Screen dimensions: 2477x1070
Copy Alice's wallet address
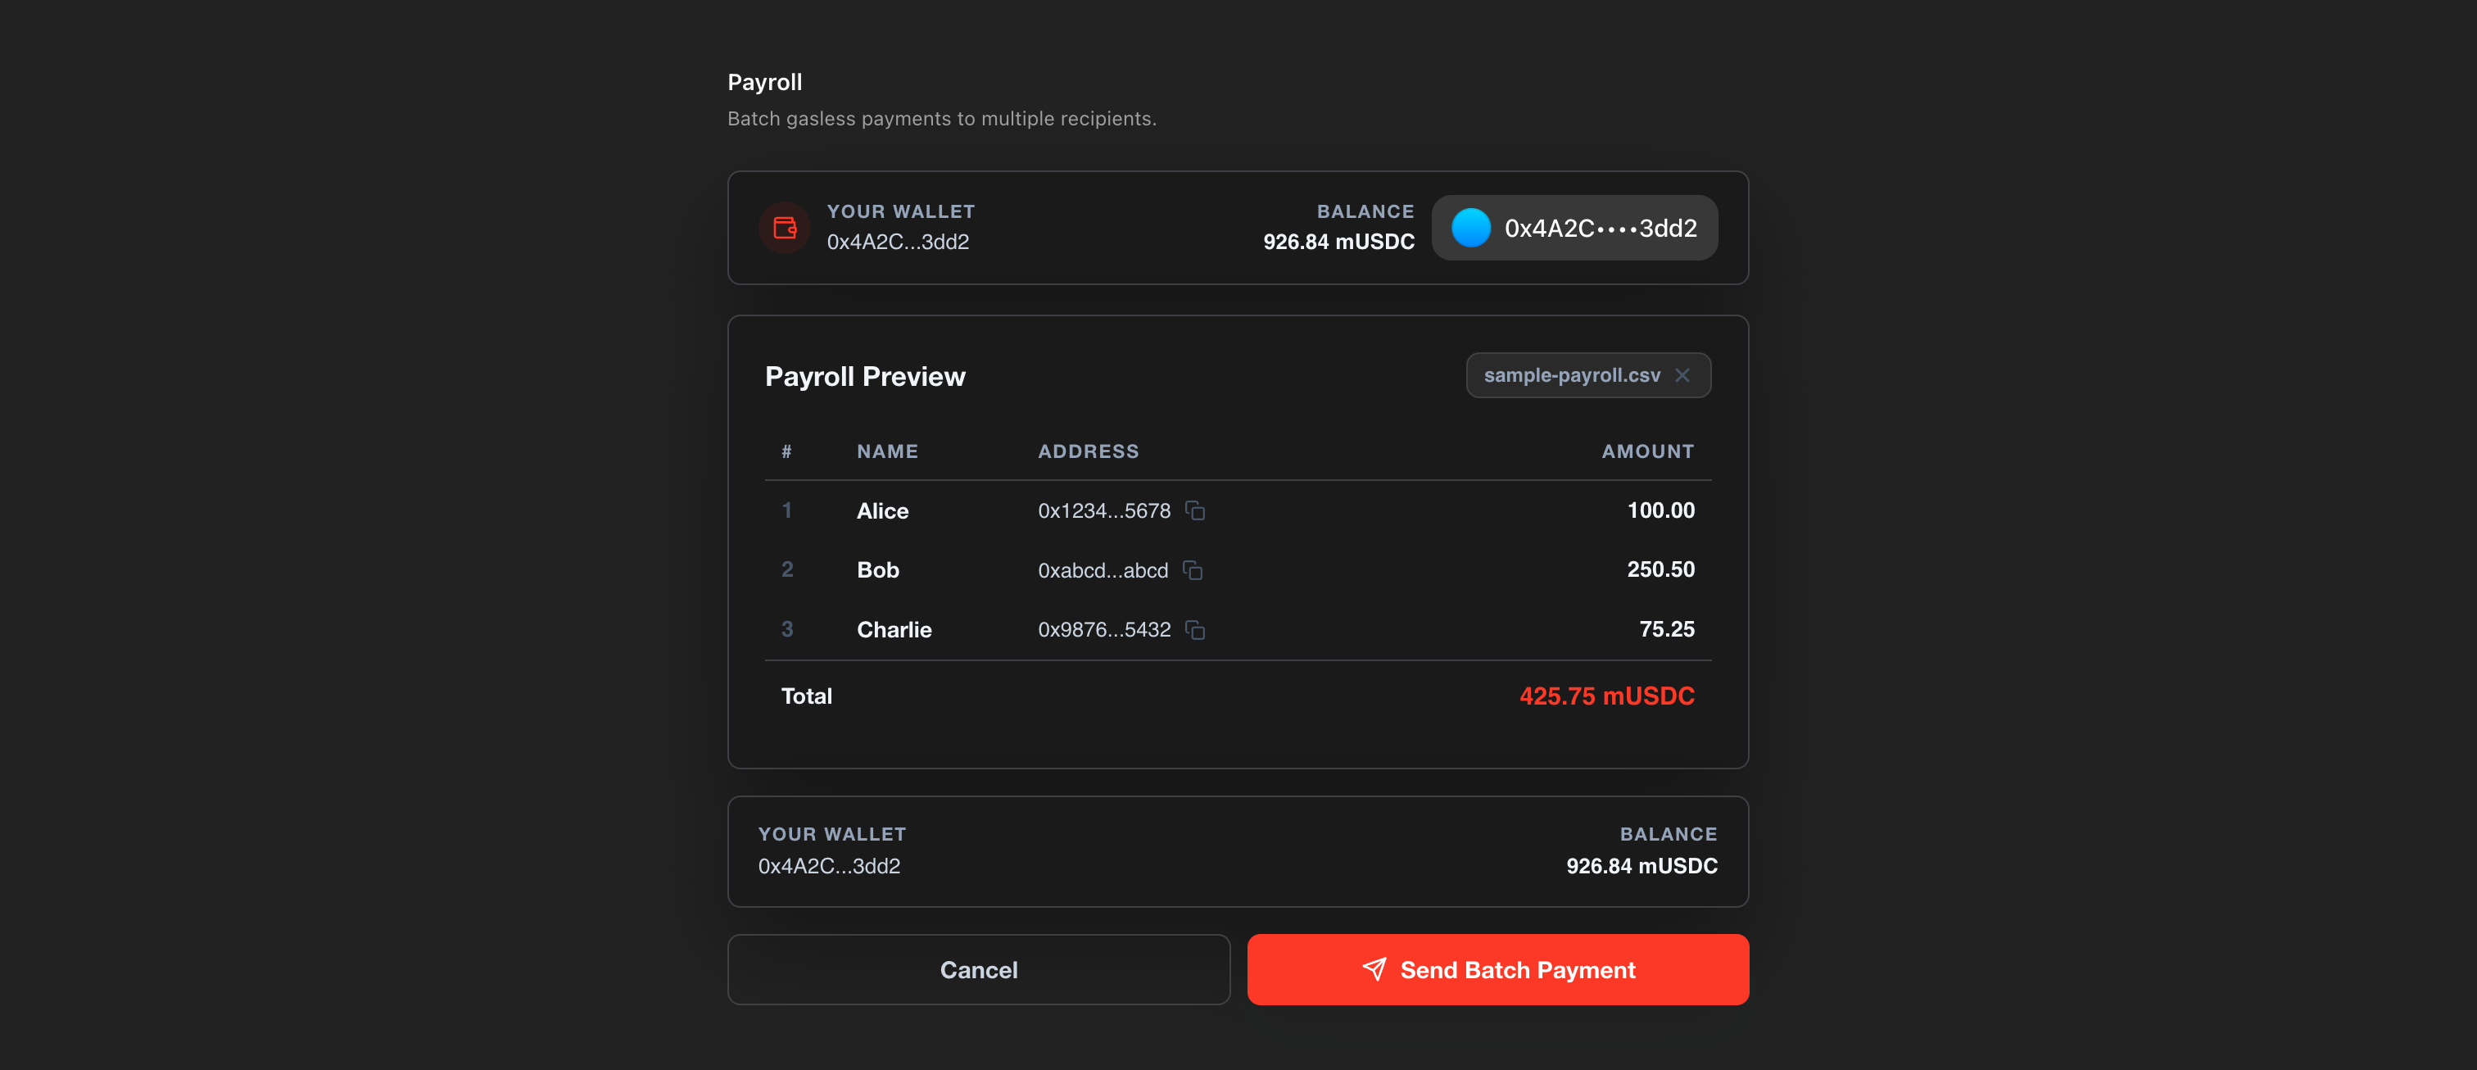[x=1195, y=510]
